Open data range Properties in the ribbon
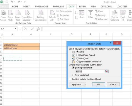This screenshot has height=106, width=132. [x=63, y=15]
